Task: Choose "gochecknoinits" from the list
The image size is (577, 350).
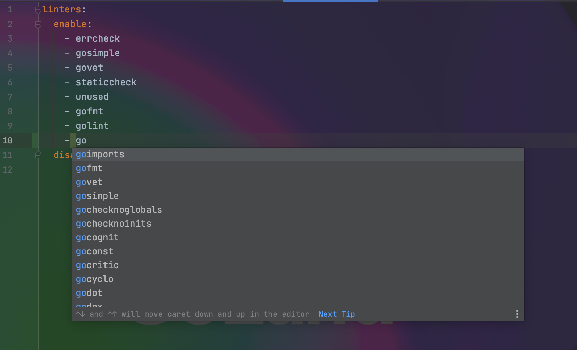Action: pyautogui.click(x=114, y=224)
